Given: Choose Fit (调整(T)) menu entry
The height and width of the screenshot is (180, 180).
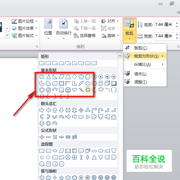Looking at the screenshot, I should (x=145, y=82).
